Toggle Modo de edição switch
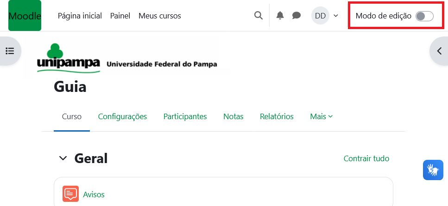Screen dimensions: 448x206 coord(424,16)
